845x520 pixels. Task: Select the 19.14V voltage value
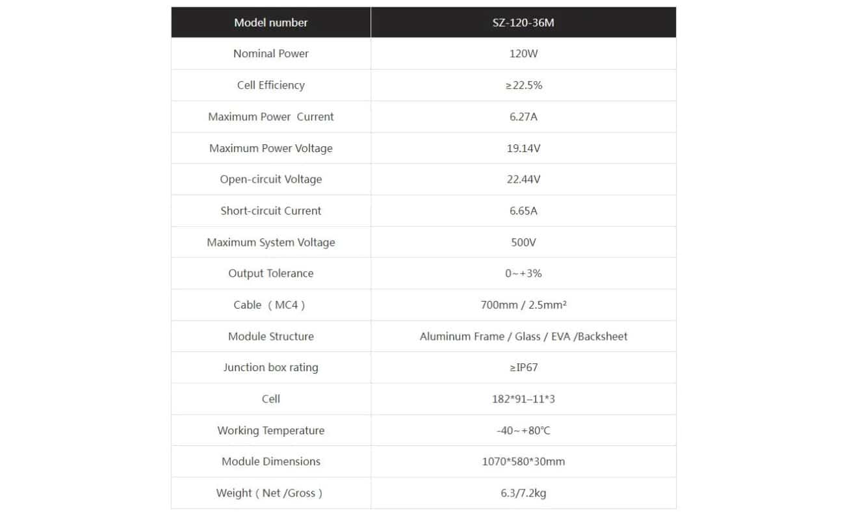[x=523, y=148]
